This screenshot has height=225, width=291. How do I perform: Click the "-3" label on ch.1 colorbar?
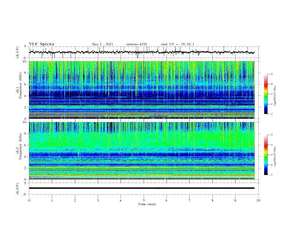pyautogui.click(x=271, y=74)
